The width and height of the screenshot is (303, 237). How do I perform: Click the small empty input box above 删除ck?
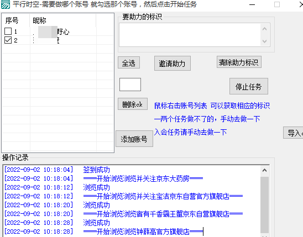130,85
